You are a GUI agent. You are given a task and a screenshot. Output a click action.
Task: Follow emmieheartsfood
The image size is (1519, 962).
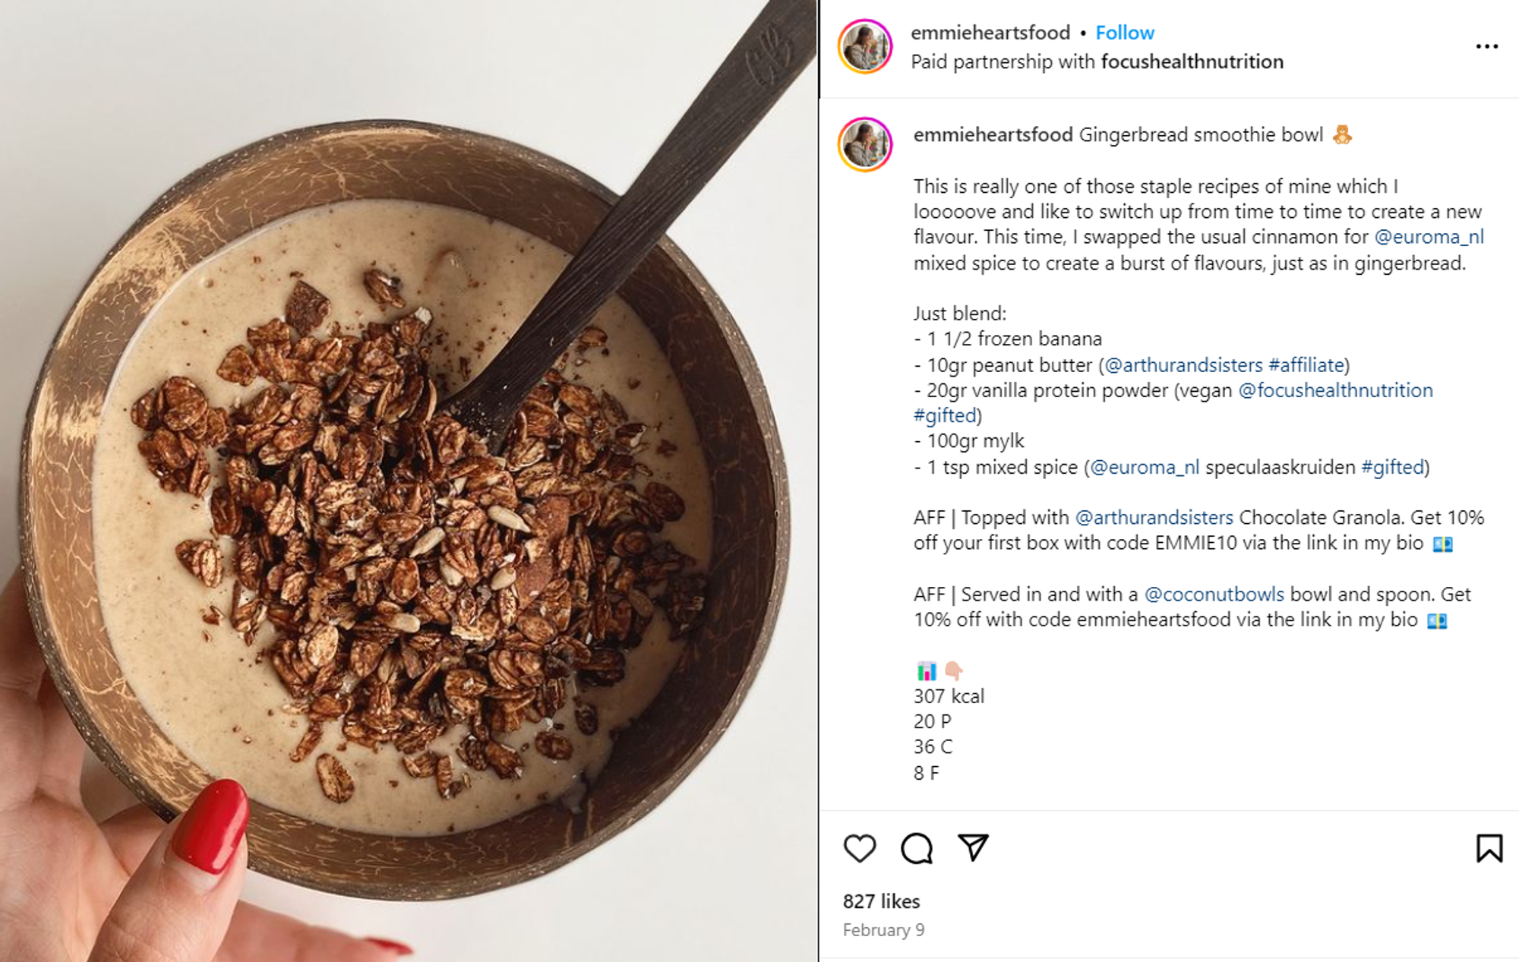(x=1125, y=33)
